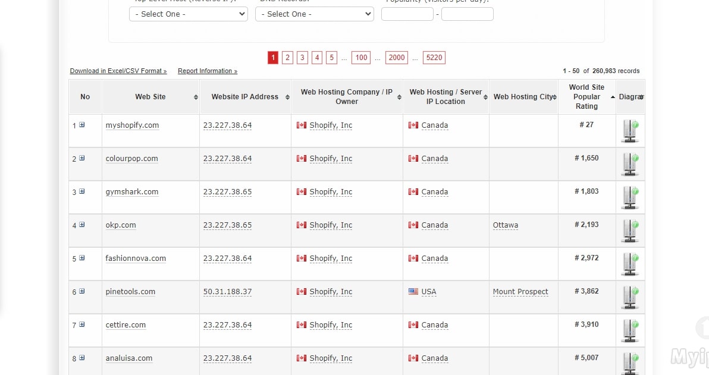The image size is (709, 375).
Task: Open diagram icon for pinetools.com row
Action: pyautogui.click(x=630, y=297)
